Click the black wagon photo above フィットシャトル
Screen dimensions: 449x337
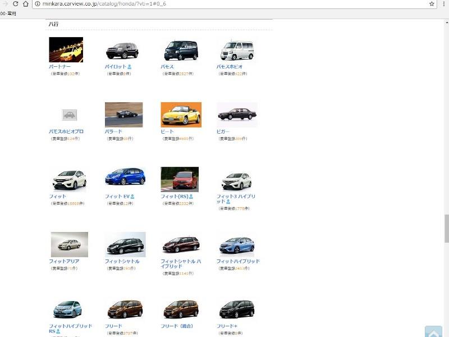click(125, 244)
